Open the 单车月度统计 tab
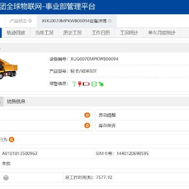The height and width of the screenshot is (189, 189). point(162,33)
